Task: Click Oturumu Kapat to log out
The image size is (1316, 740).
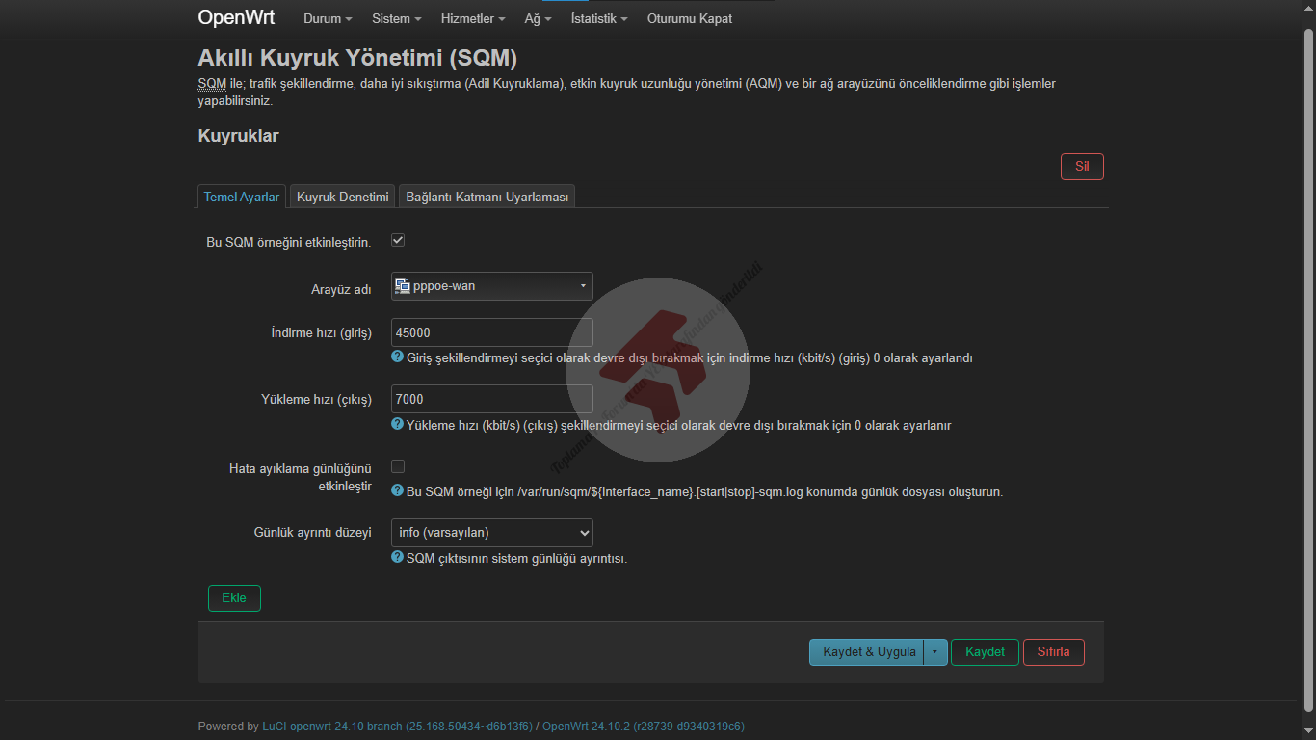Action: [x=690, y=18]
